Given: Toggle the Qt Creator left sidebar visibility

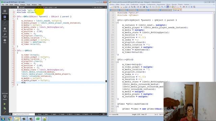Looking at the screenshot, I should pos(10,114).
